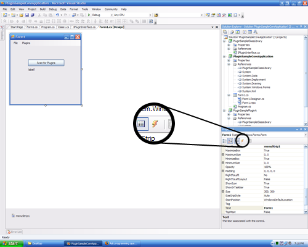The image size is (308, 247).
Task: Select menuStrip1 in the component tray
Action: click(x=20, y=216)
